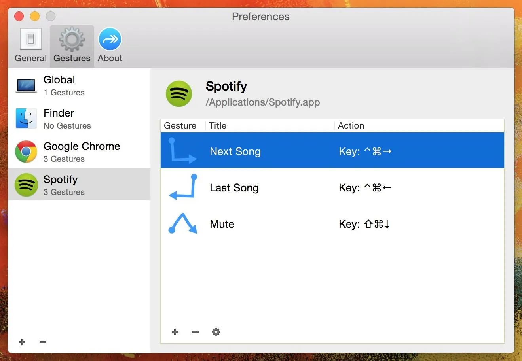Click the Next Song key action cell

(365, 151)
